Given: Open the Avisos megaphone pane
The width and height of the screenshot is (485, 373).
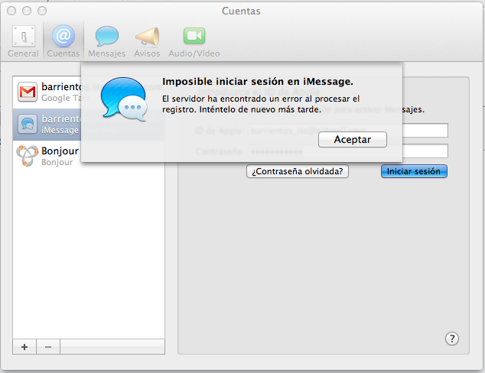Looking at the screenshot, I should tap(147, 41).
